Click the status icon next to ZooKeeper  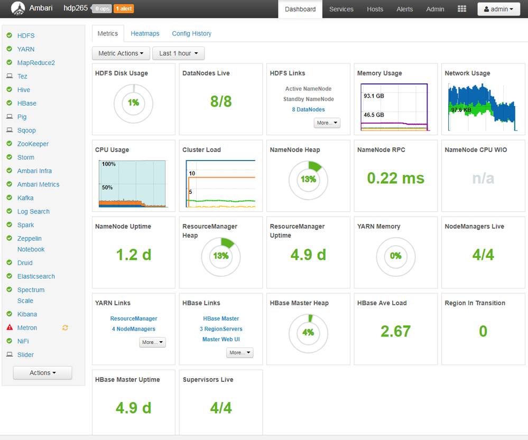click(x=8, y=144)
